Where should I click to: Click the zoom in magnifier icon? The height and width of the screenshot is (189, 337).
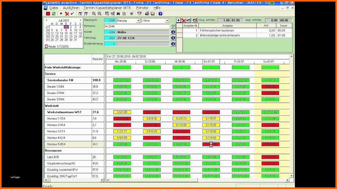(x=94, y=14)
